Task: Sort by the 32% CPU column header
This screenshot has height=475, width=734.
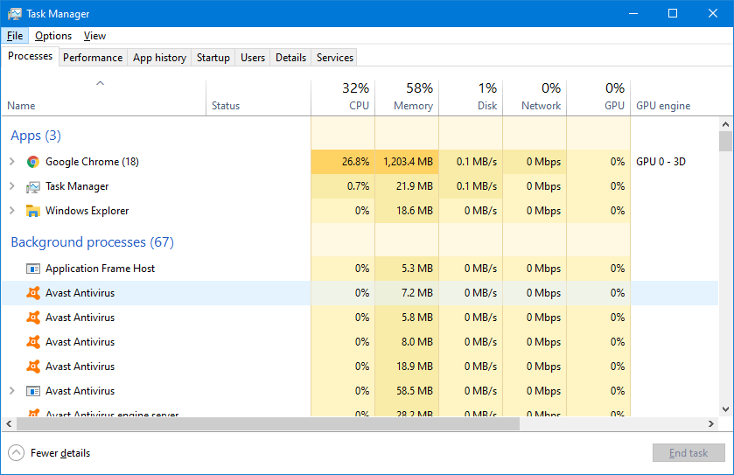Action: [343, 97]
